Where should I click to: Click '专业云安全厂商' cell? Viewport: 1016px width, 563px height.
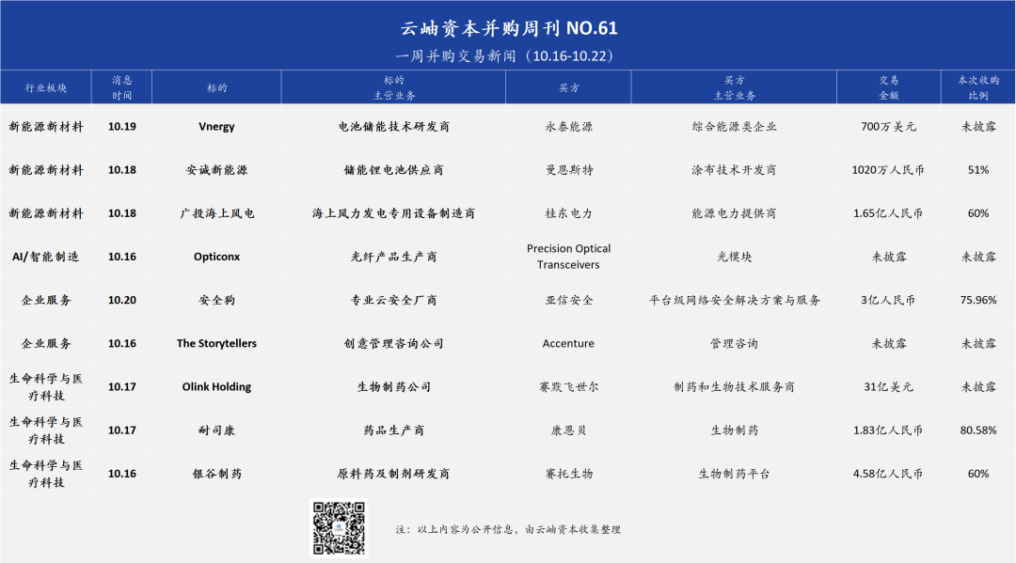click(x=394, y=300)
